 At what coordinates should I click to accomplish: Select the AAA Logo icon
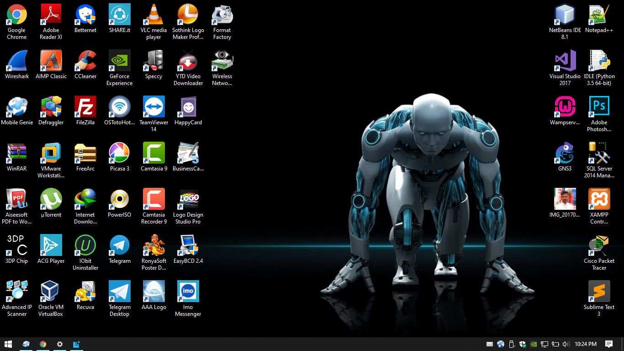point(154,292)
